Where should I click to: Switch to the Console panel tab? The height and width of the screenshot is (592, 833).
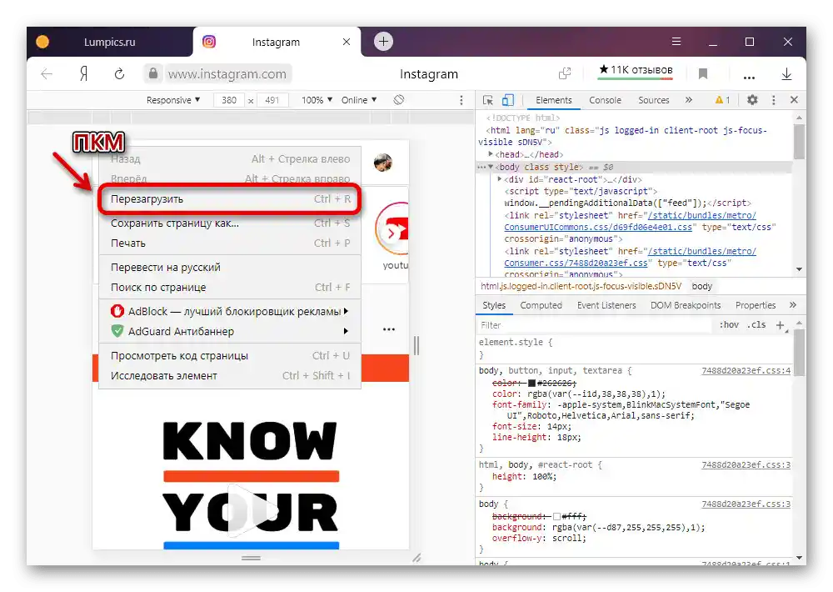605,100
